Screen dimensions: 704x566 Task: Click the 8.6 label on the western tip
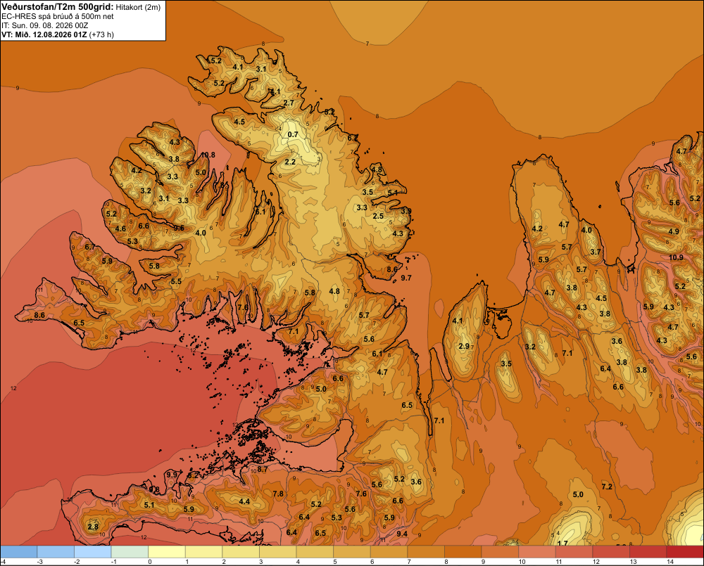(x=39, y=315)
